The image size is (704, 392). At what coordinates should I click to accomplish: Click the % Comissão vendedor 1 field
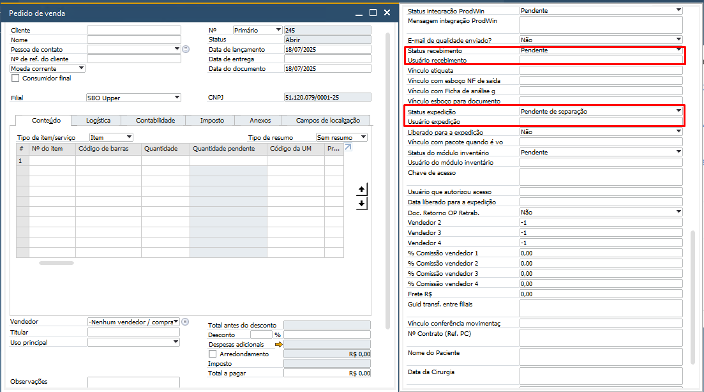tap(601, 253)
